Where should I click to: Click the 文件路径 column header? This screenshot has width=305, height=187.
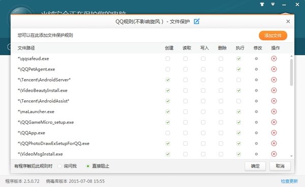click(26, 48)
